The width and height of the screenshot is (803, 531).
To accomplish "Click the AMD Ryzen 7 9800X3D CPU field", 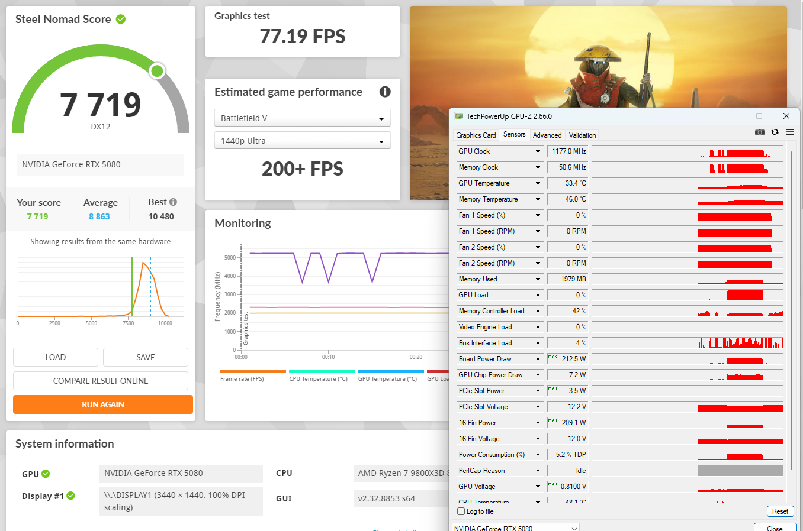I will pos(402,473).
